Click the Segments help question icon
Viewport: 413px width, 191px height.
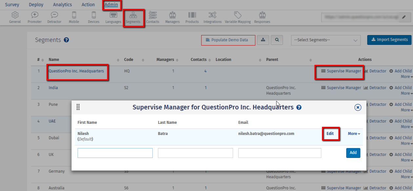click(x=66, y=40)
